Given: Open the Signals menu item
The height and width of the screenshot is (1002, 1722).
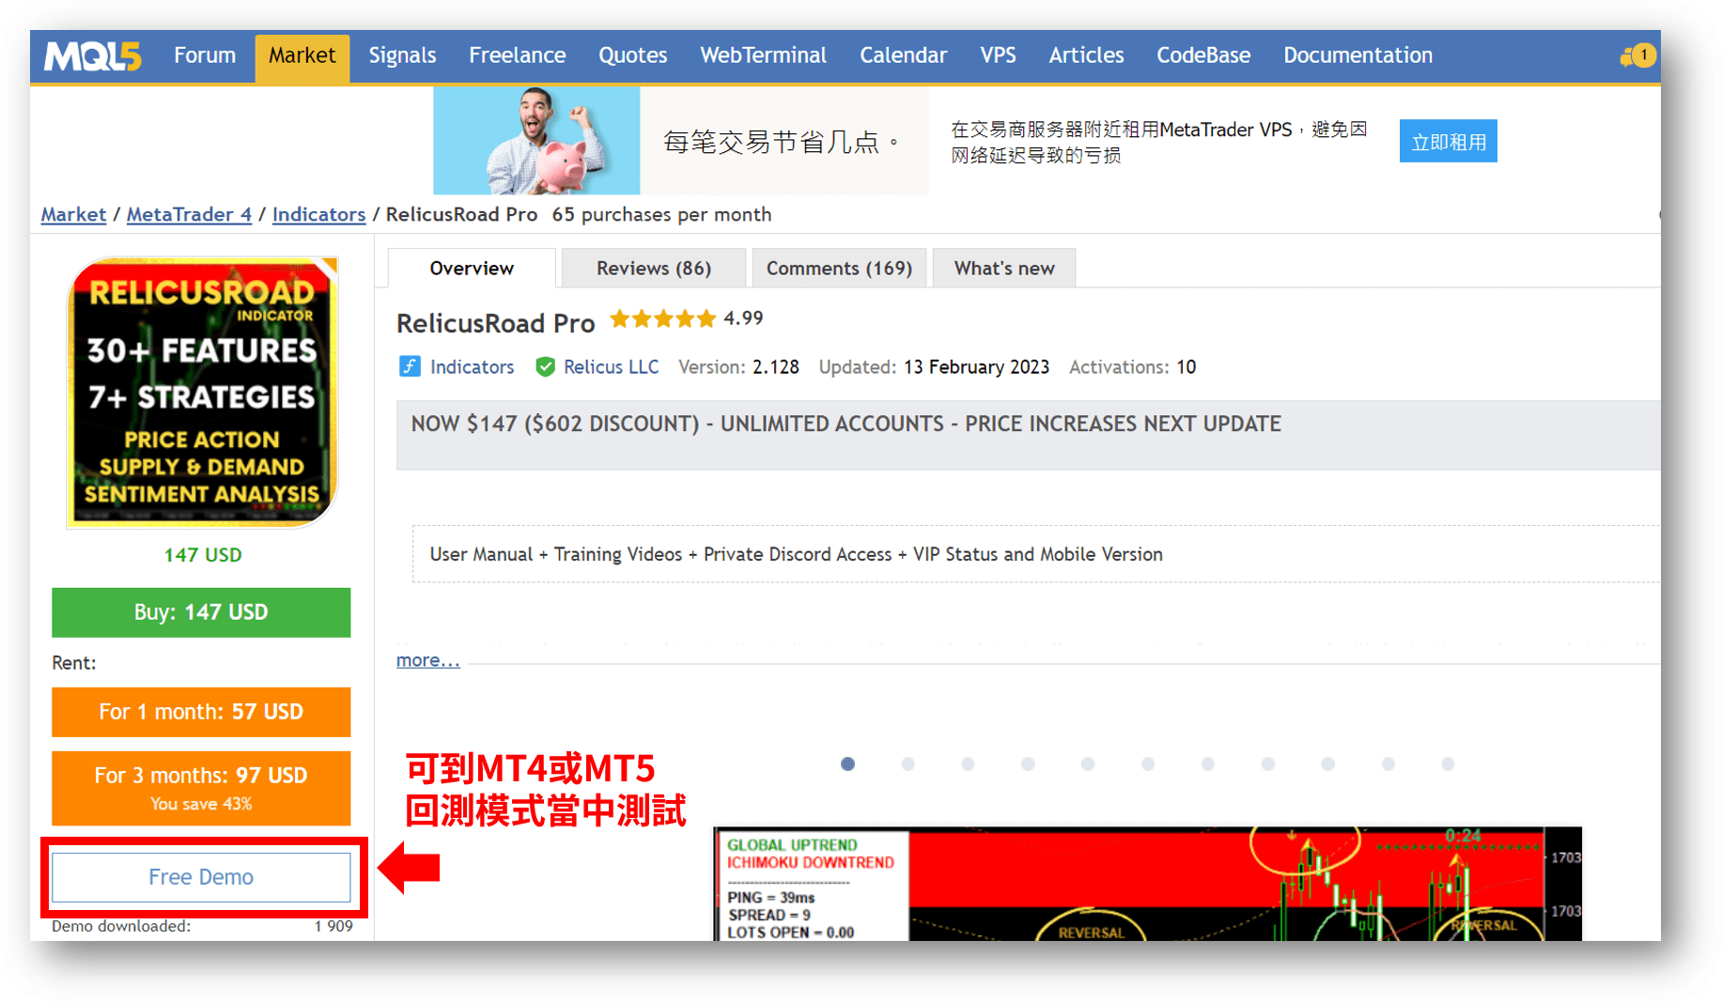Looking at the screenshot, I should pyautogui.click(x=402, y=55).
